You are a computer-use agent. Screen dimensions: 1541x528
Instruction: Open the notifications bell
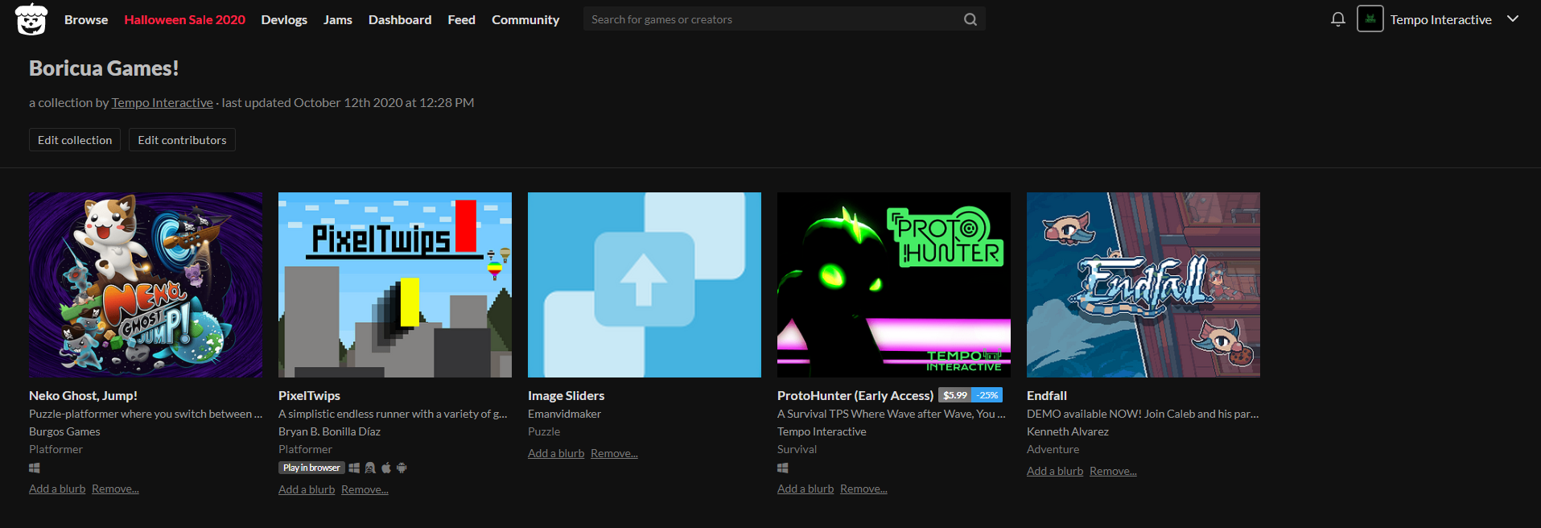(x=1337, y=19)
